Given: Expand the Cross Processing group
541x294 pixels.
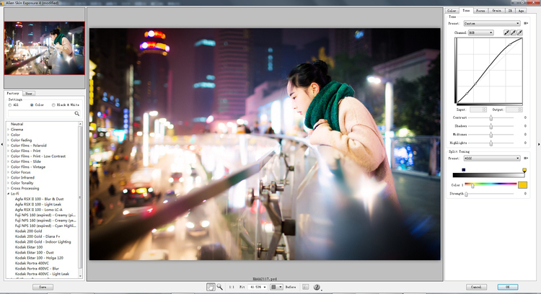Looking at the screenshot, I should tap(8, 188).
